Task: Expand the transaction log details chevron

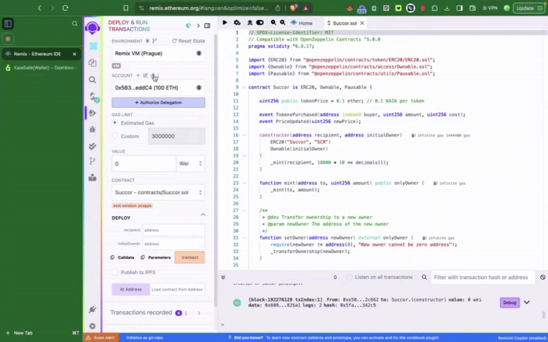Action: point(527,302)
